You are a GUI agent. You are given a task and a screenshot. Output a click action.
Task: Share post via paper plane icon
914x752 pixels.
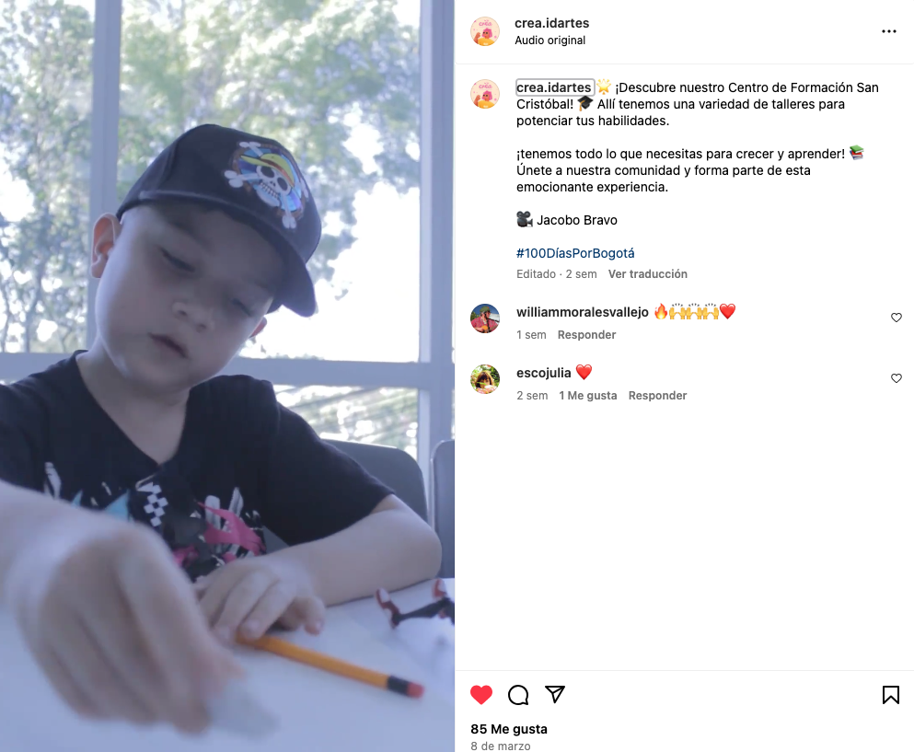(x=555, y=694)
